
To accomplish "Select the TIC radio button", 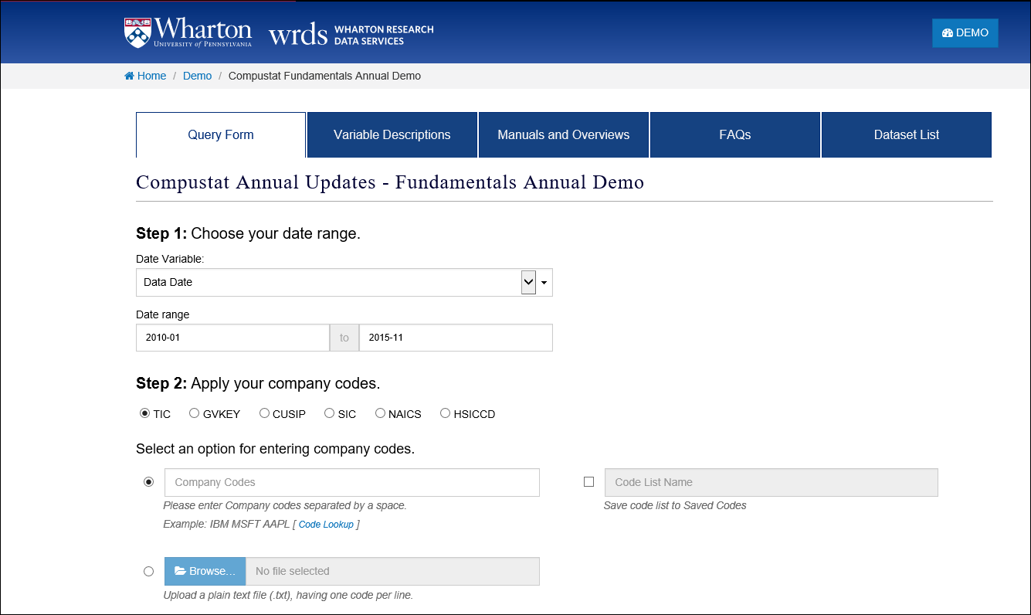I will click(x=144, y=413).
